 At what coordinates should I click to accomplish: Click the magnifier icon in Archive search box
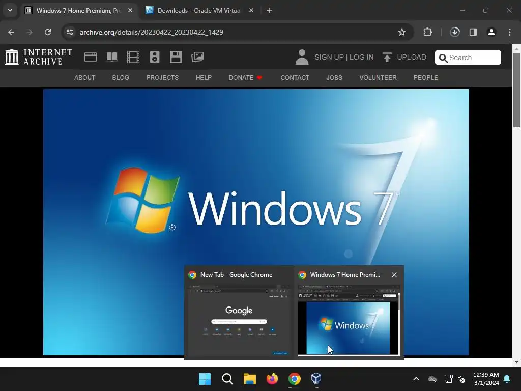[443, 58]
